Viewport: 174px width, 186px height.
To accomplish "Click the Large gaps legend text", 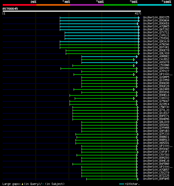I will (x=33, y=184).
